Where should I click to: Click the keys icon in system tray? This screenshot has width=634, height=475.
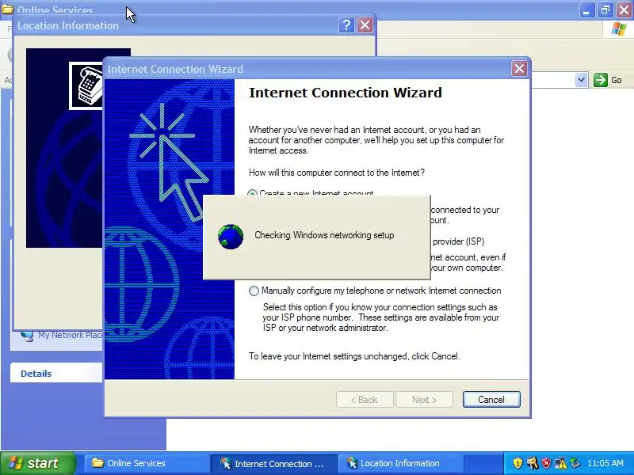click(x=532, y=463)
